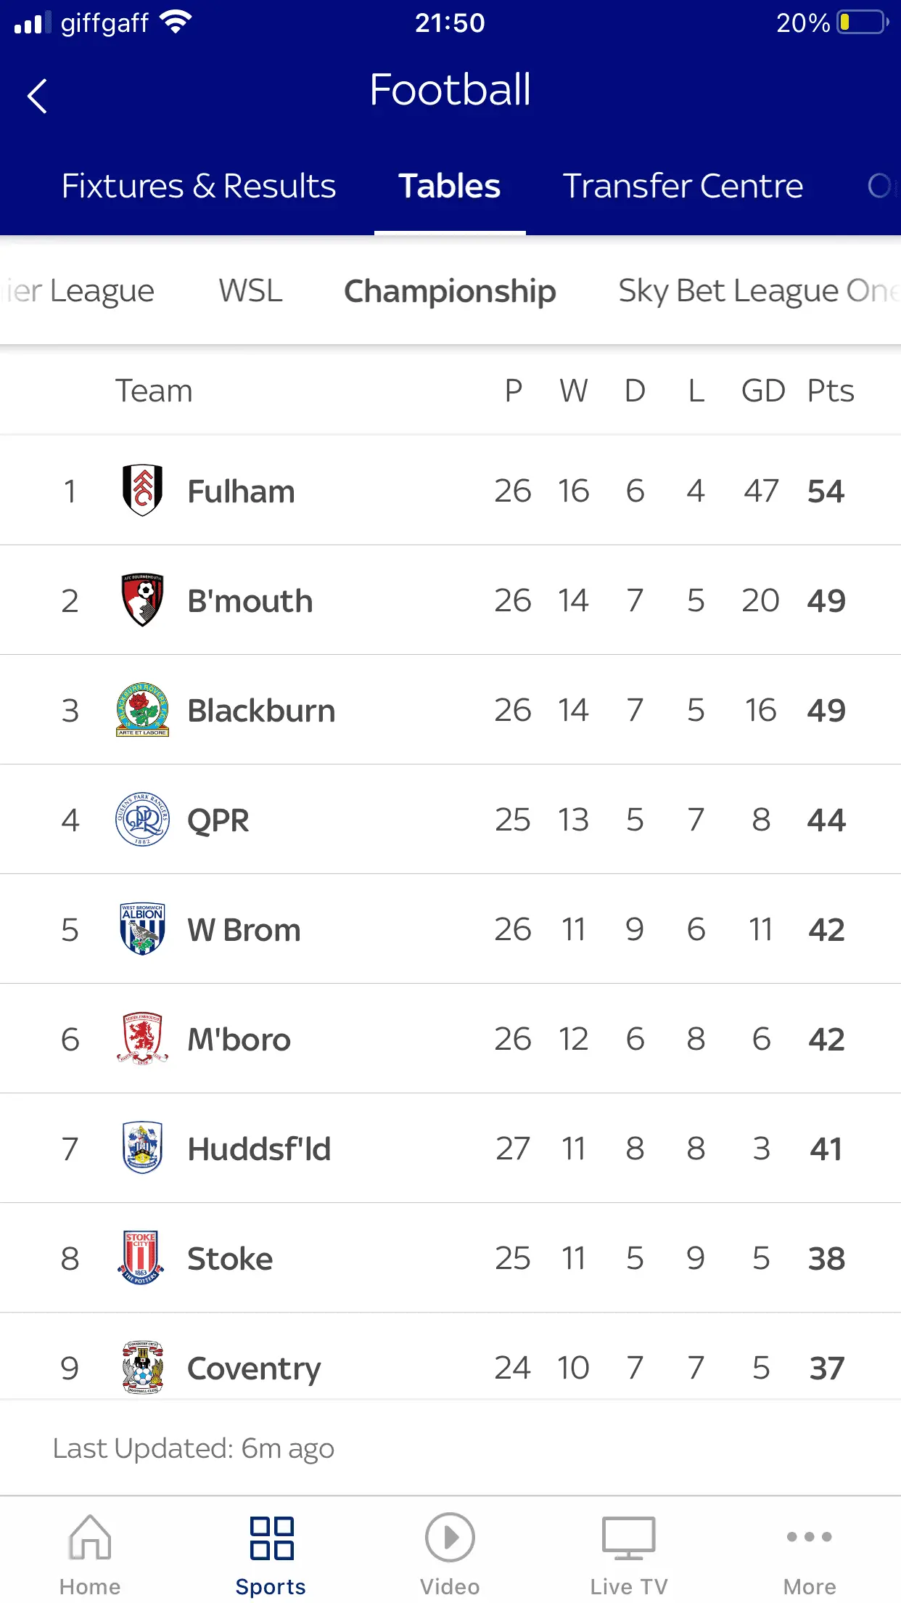This screenshot has height=1603, width=901.
Task: Tap the Bournemouth club badge
Action: [x=142, y=600]
